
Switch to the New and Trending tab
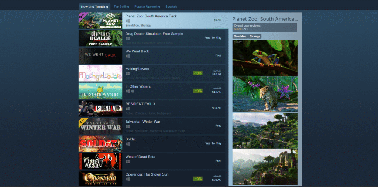[94, 7]
